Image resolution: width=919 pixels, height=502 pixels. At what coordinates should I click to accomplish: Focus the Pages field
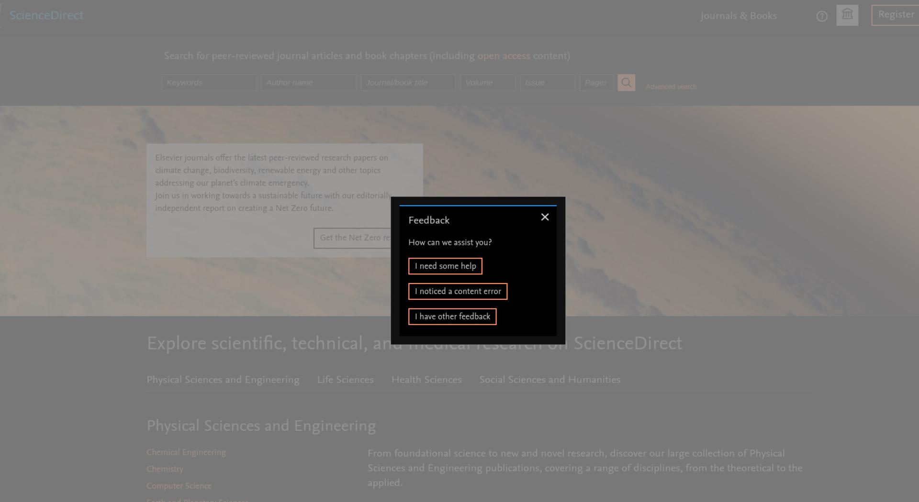pos(596,83)
